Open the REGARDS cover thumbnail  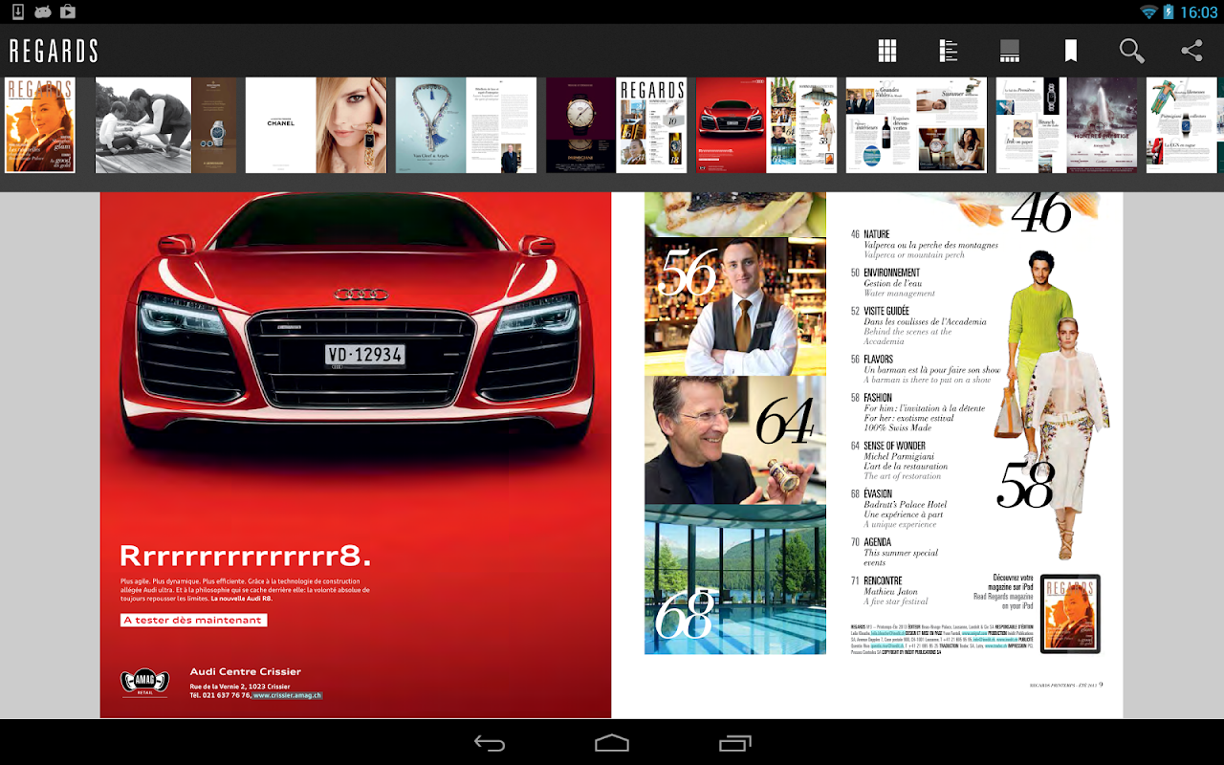(x=40, y=125)
